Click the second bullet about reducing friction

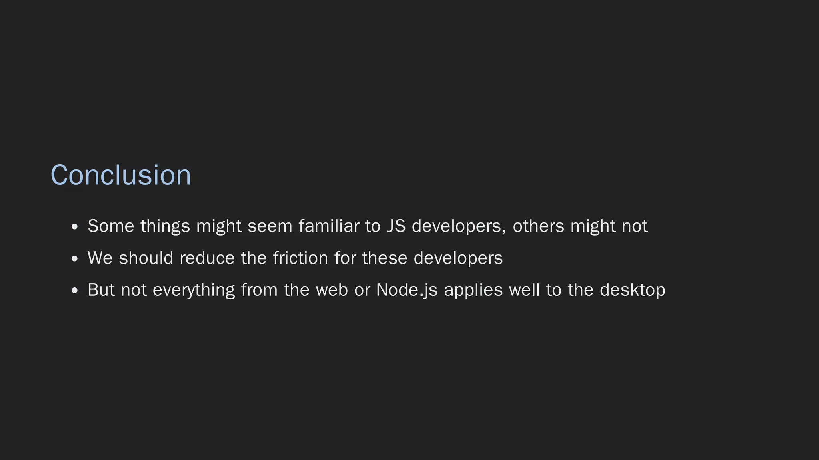[295, 258]
